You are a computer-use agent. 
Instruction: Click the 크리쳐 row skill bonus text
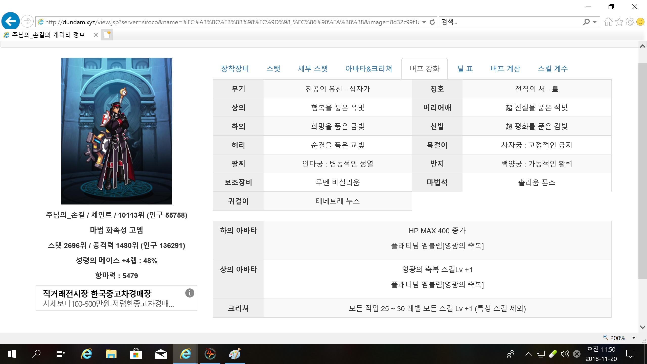(x=437, y=309)
